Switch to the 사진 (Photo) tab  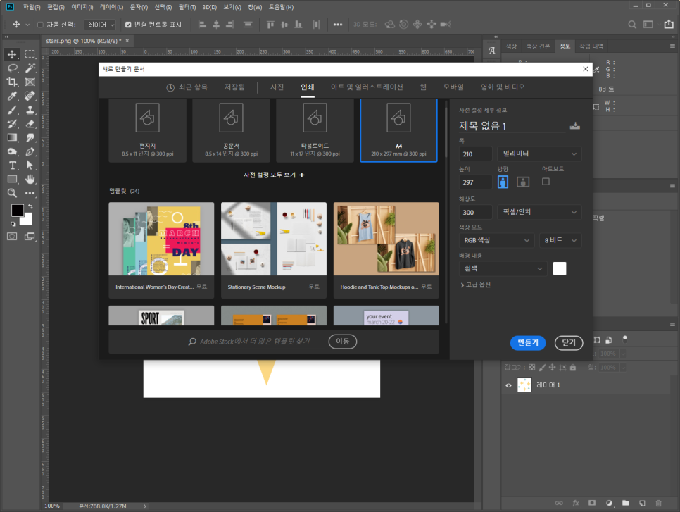point(277,87)
